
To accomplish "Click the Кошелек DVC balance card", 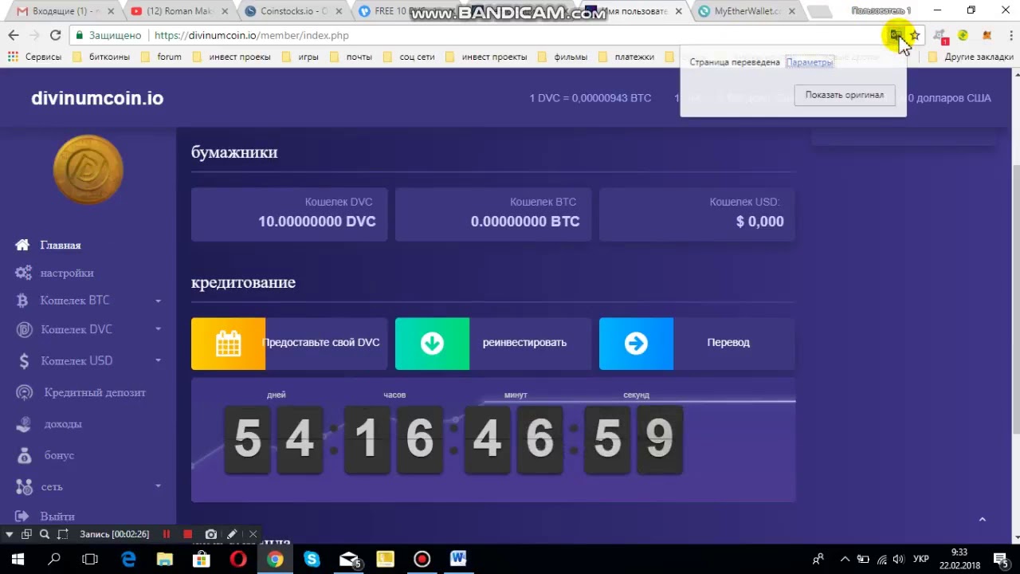I will 289,214.
